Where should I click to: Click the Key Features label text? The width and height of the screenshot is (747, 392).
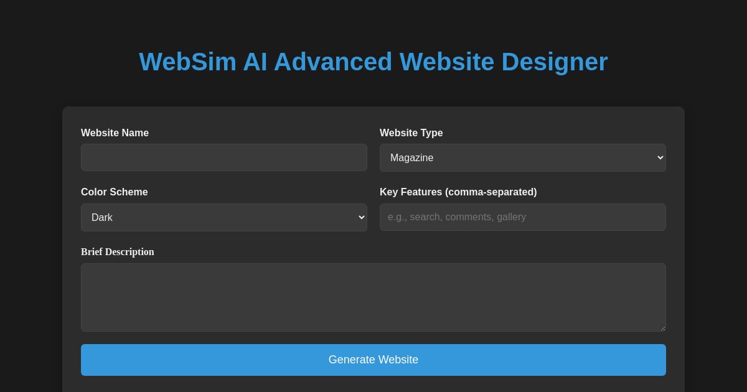pyautogui.click(x=458, y=192)
